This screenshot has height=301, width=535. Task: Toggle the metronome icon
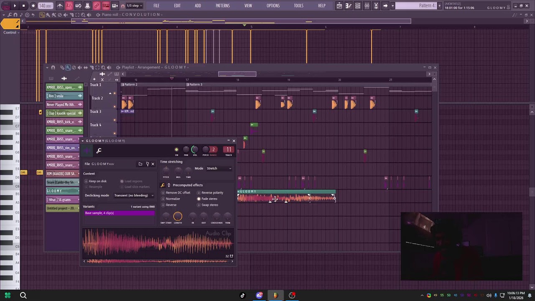coord(60,6)
